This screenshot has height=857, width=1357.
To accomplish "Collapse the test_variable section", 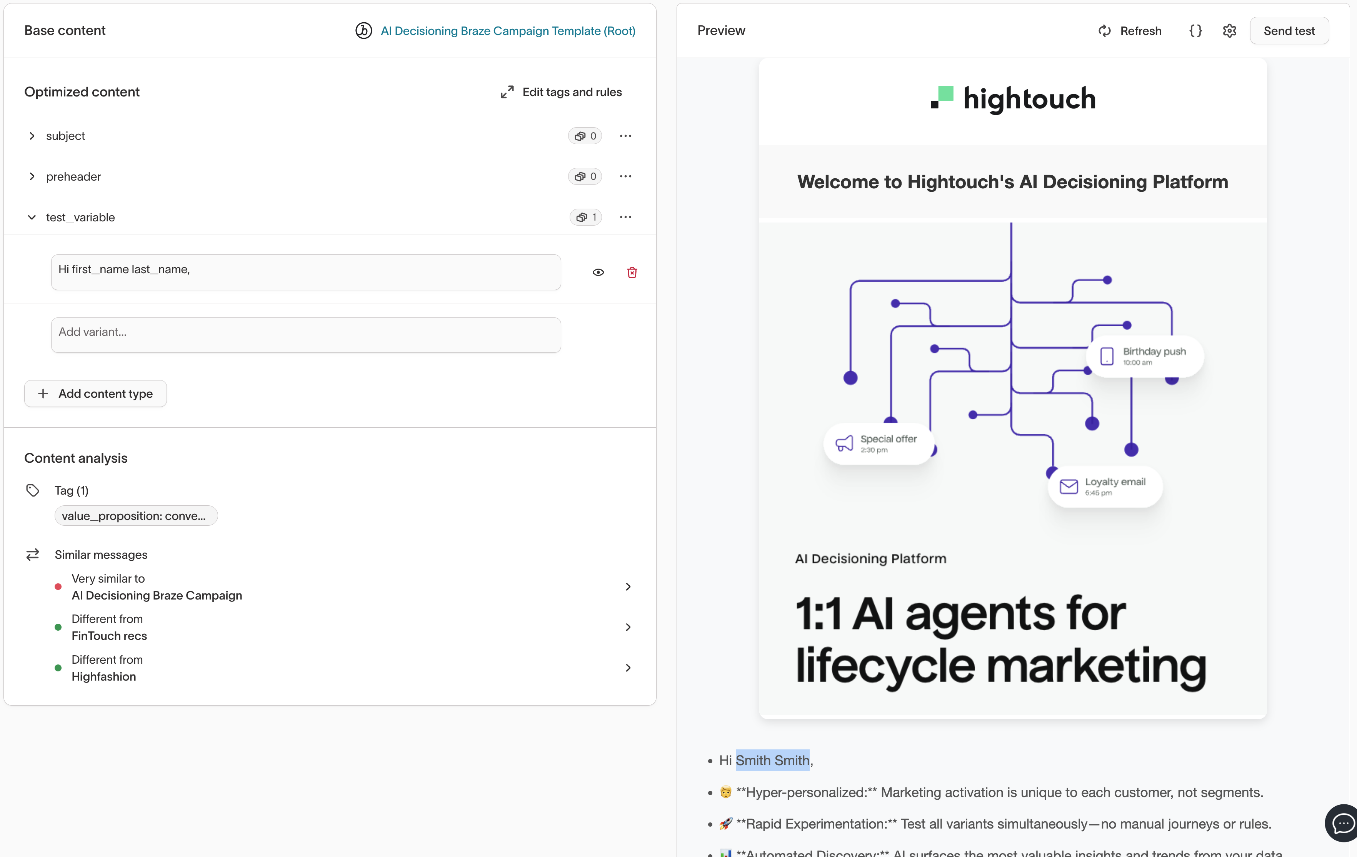I will point(32,218).
